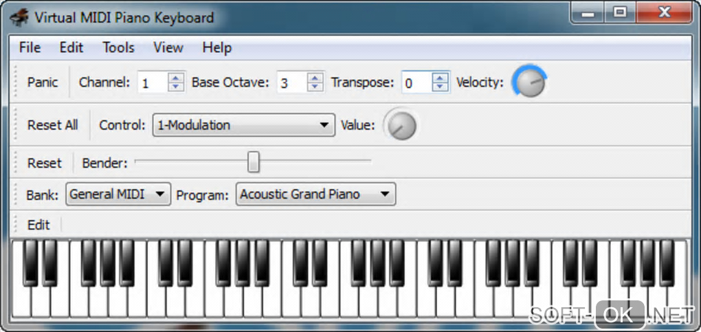Click the controller Value knob

coord(401,126)
